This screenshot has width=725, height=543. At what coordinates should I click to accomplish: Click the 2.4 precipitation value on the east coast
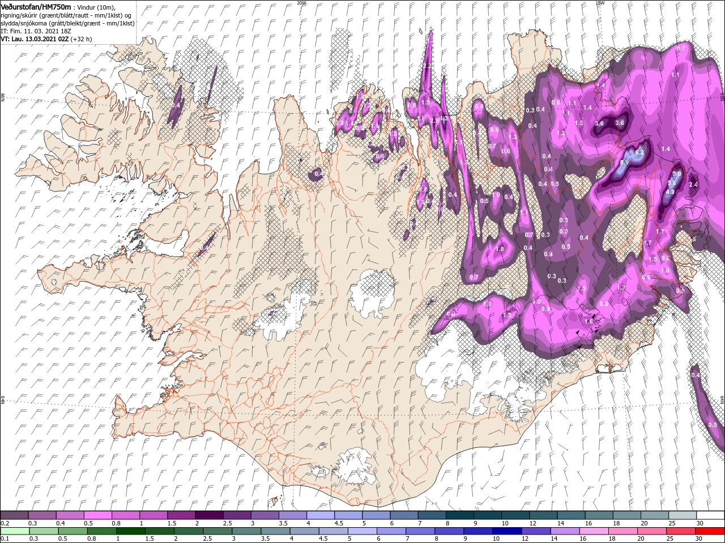coord(693,185)
